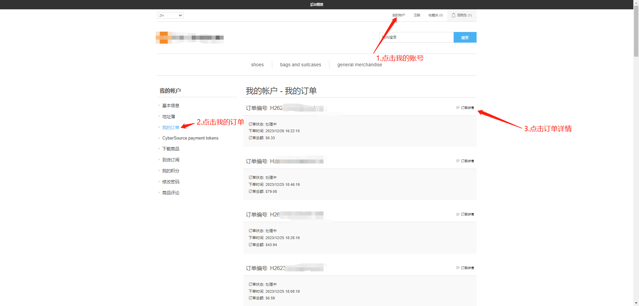Open order details for the $6.33 order
The image size is (639, 306).
[465, 108]
